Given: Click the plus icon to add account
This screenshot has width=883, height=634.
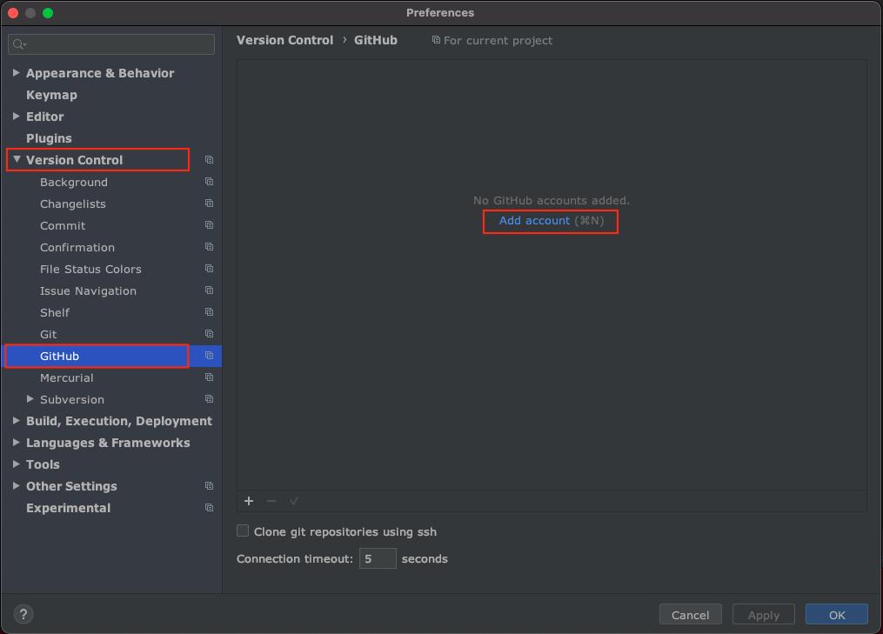Looking at the screenshot, I should 249,501.
